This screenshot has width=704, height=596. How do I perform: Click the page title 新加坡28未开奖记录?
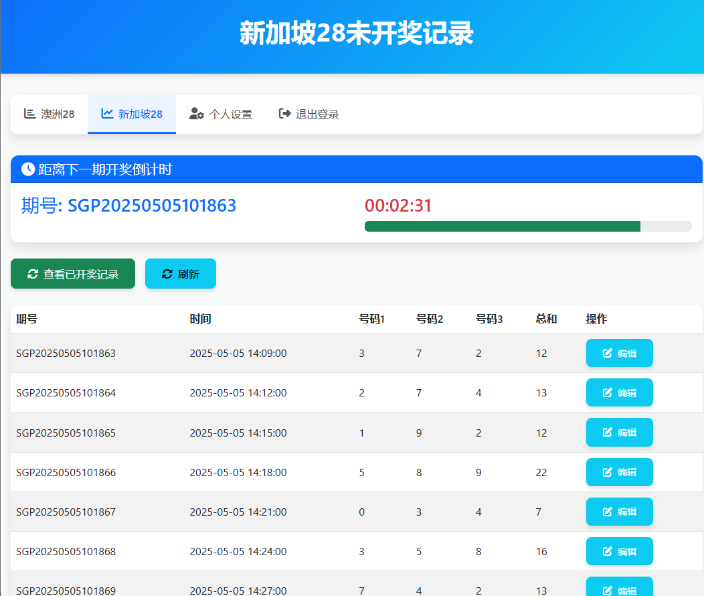pos(357,33)
